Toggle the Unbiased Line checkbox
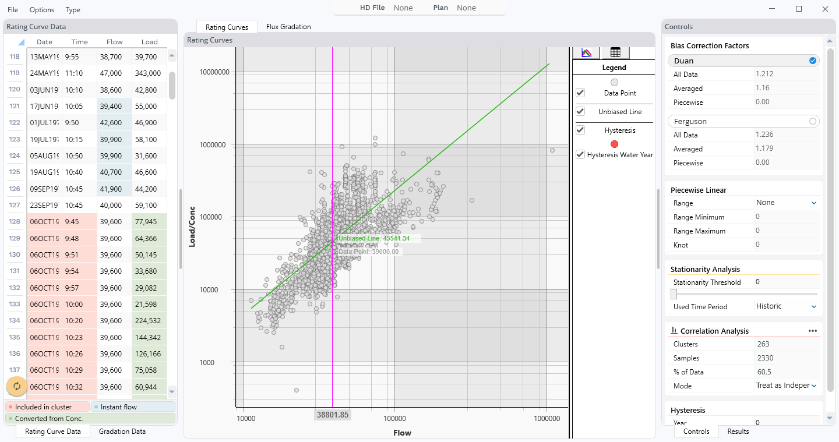The width and height of the screenshot is (839, 442). 580,111
